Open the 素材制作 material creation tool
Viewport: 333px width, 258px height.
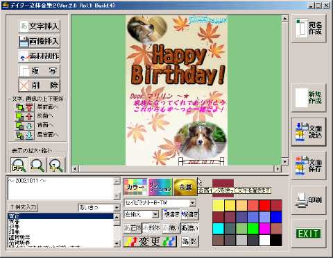pos(40,56)
